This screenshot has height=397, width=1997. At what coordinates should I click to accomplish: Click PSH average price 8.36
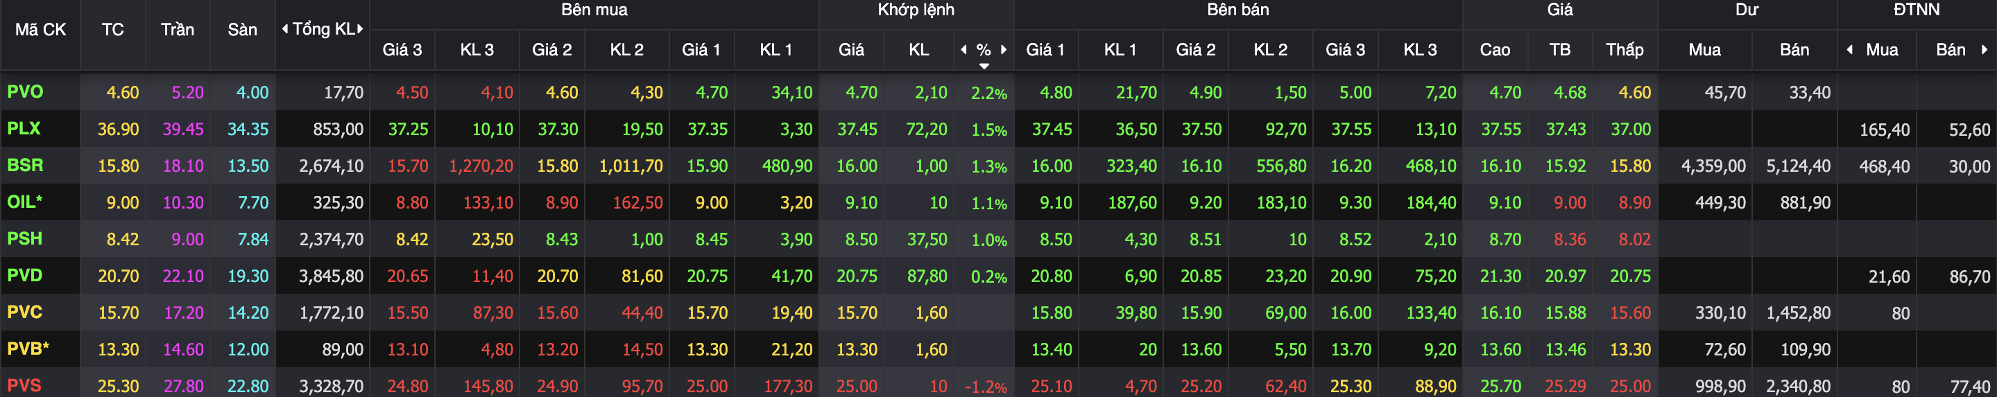point(1570,240)
